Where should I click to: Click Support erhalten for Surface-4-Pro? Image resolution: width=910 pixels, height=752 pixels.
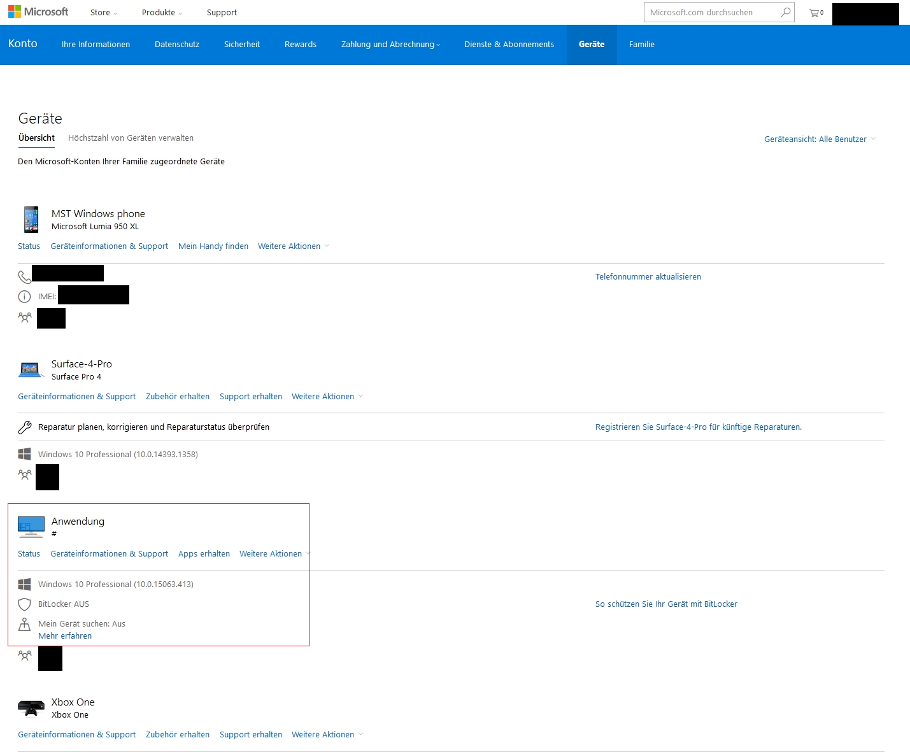251,397
